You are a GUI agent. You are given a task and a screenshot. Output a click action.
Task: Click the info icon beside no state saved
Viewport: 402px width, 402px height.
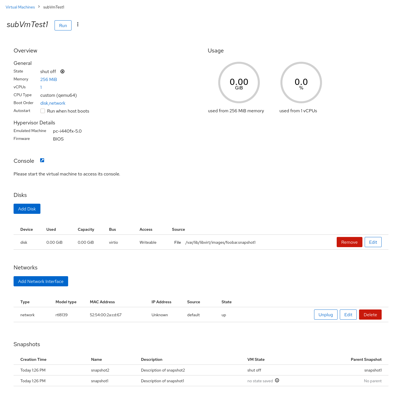pyautogui.click(x=277, y=381)
